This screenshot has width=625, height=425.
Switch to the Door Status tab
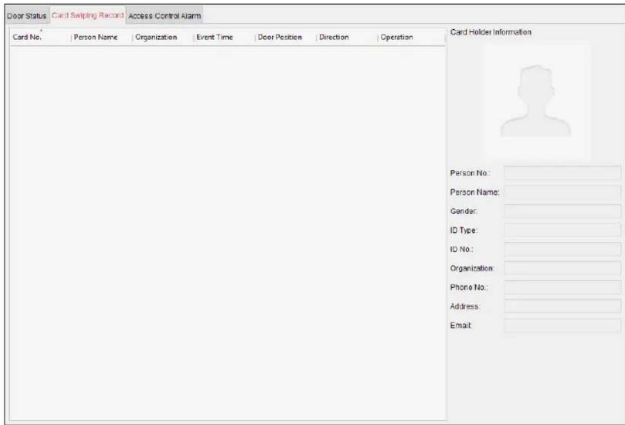coord(27,15)
